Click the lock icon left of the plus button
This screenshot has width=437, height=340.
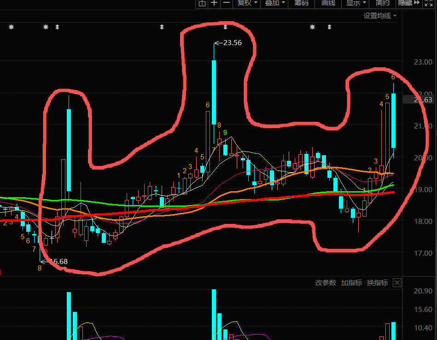(202, 3)
